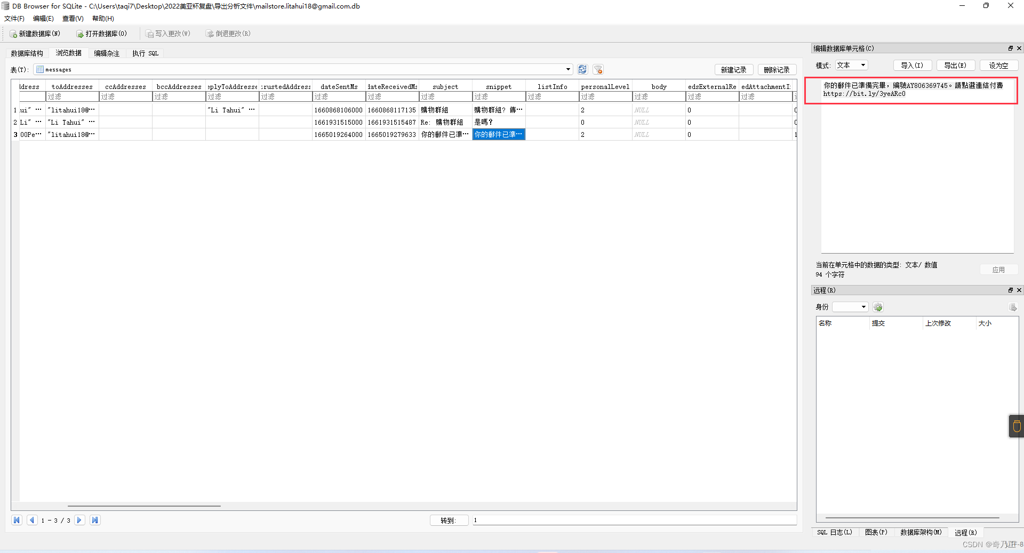
Task: Open the 编辑(E) menu
Action: 43,19
